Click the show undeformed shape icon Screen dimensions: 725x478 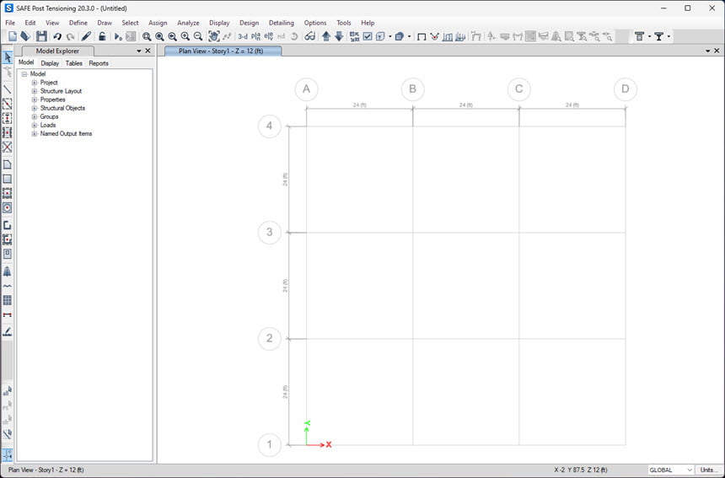[422, 36]
